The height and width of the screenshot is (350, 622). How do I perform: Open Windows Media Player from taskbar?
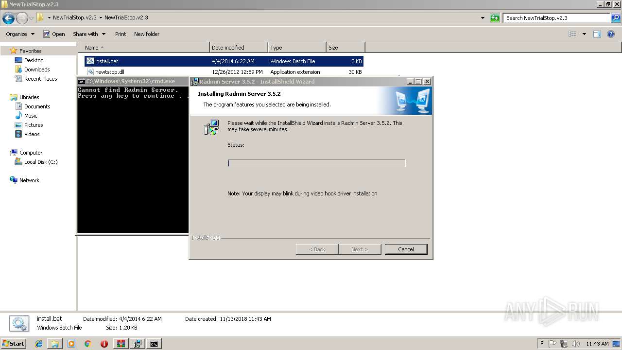click(x=71, y=344)
